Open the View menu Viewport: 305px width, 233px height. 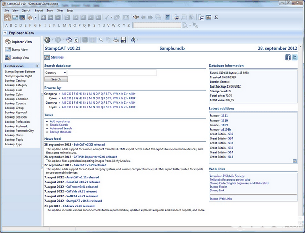15,11
